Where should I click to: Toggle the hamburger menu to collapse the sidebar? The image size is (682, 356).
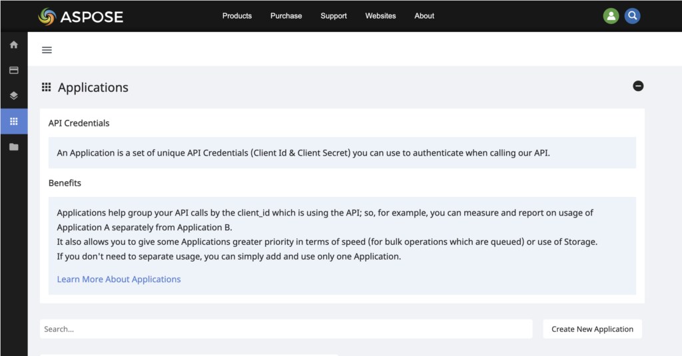47,50
